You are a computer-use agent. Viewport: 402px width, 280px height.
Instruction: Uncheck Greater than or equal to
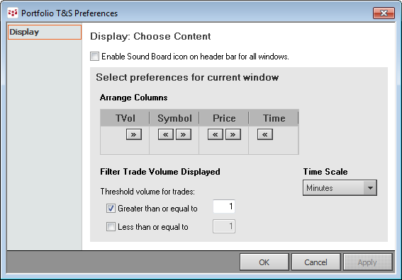click(x=111, y=209)
